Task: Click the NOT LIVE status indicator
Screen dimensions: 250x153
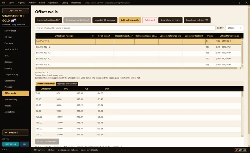Action: coord(241,150)
